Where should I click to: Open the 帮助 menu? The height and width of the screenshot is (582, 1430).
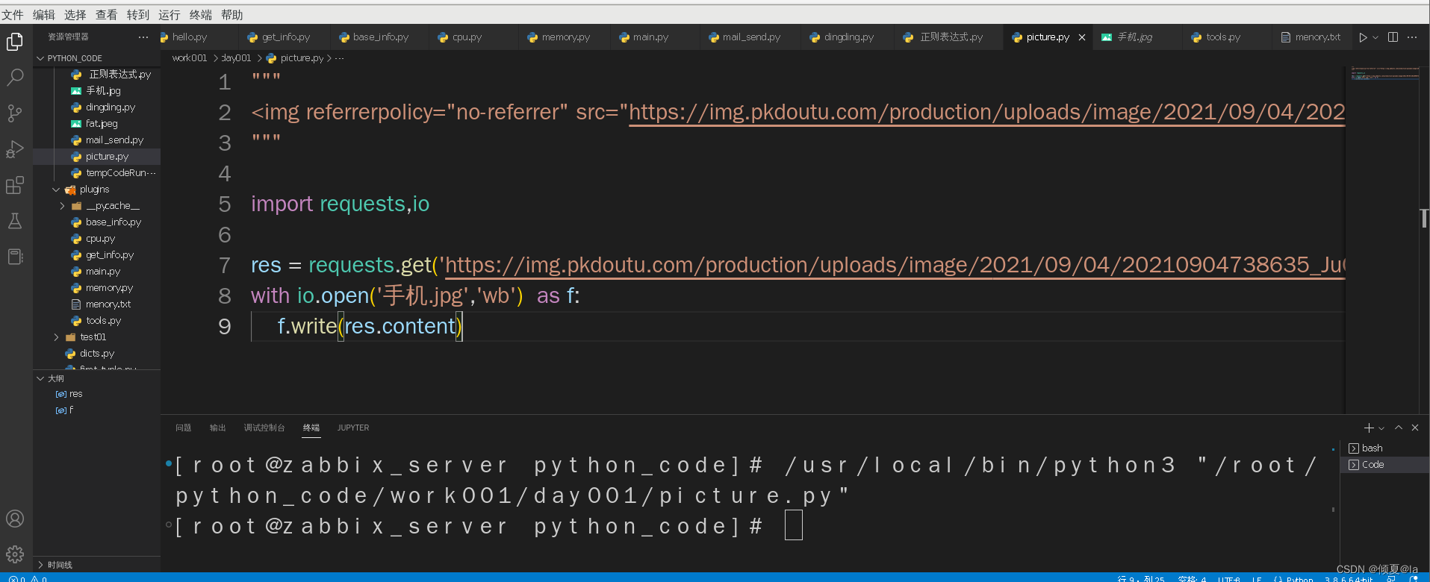point(232,15)
